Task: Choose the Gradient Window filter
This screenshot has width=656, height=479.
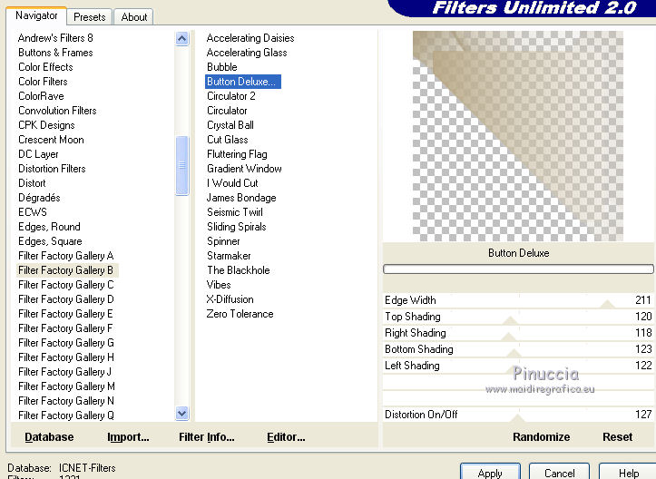Action: (x=244, y=169)
